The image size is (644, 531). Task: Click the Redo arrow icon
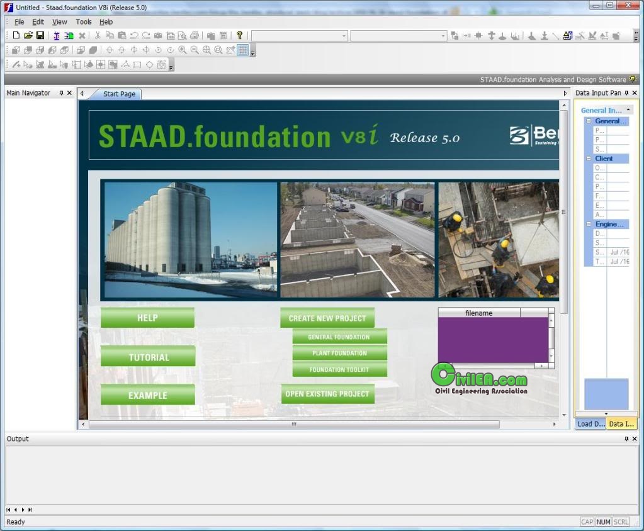point(146,36)
